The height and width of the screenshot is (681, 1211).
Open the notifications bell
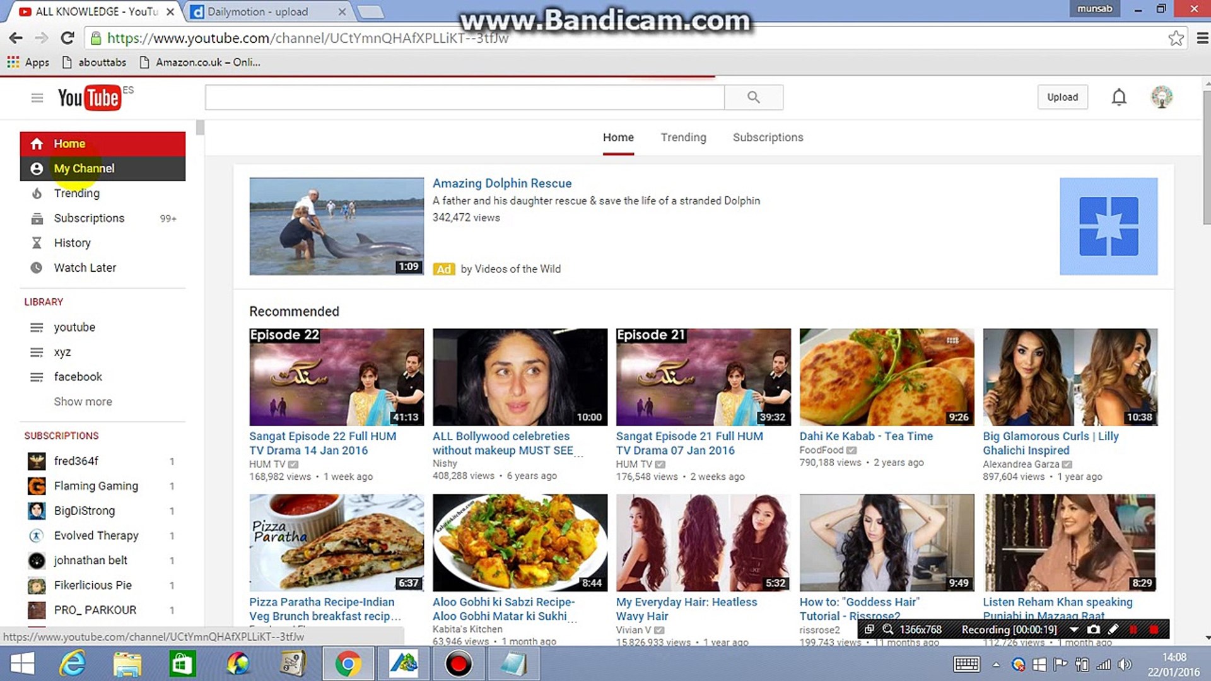tap(1118, 97)
